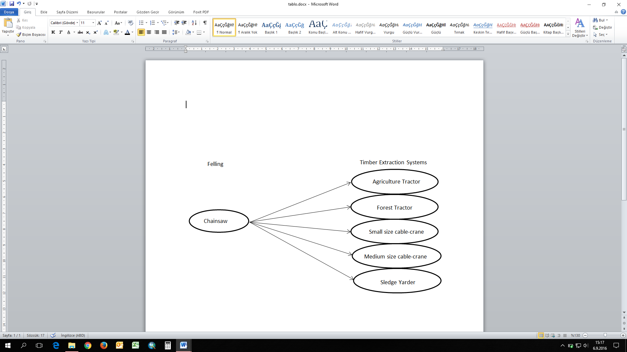Screen dimensions: 627x352
Task: Switch to the Başvurular tab
Action: [96, 12]
